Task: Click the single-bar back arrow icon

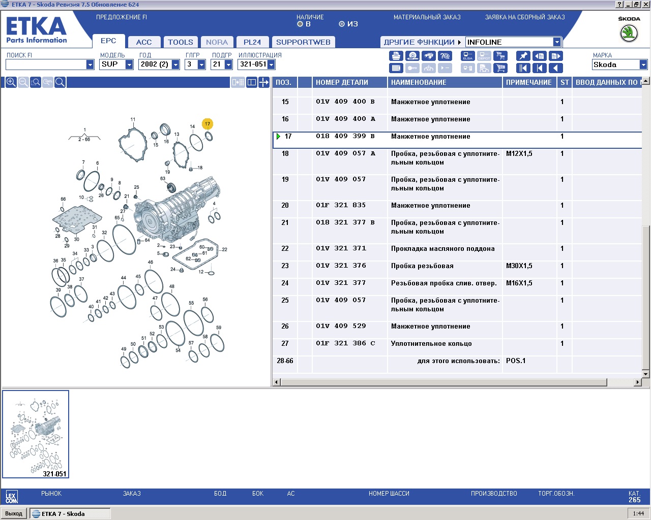Action: 539,68
